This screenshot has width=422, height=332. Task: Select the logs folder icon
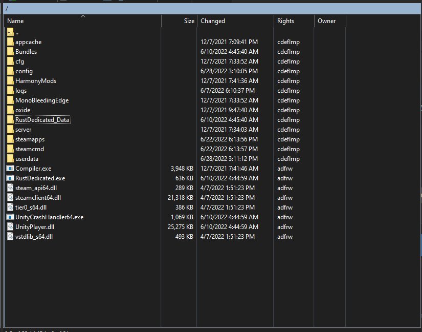click(x=10, y=91)
